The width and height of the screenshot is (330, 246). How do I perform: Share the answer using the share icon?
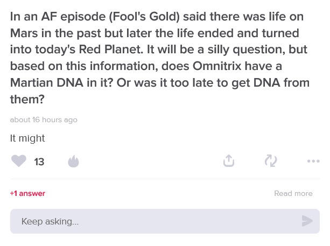pyautogui.click(x=229, y=161)
